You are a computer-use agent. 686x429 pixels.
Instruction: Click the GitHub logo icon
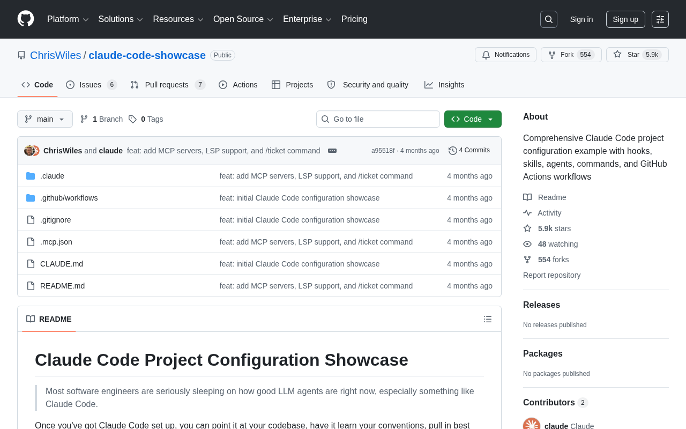point(26,19)
